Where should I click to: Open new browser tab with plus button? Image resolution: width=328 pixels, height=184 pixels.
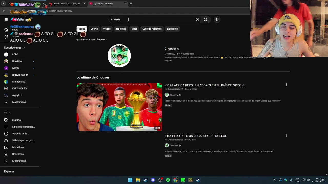[x=131, y=3]
